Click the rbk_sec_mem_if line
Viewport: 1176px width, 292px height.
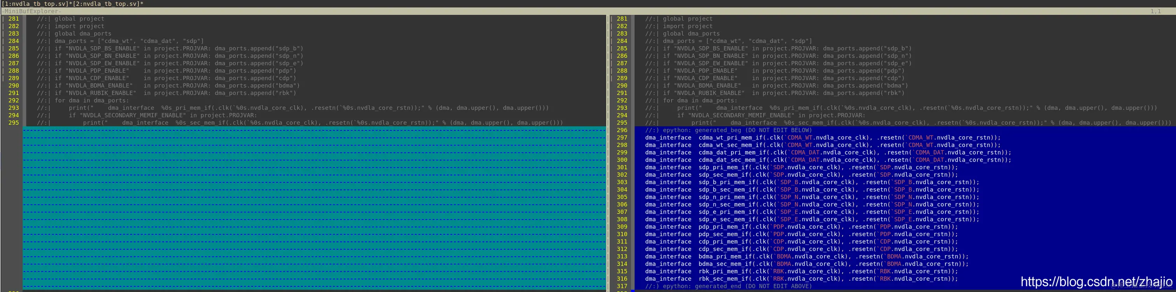(x=801, y=279)
